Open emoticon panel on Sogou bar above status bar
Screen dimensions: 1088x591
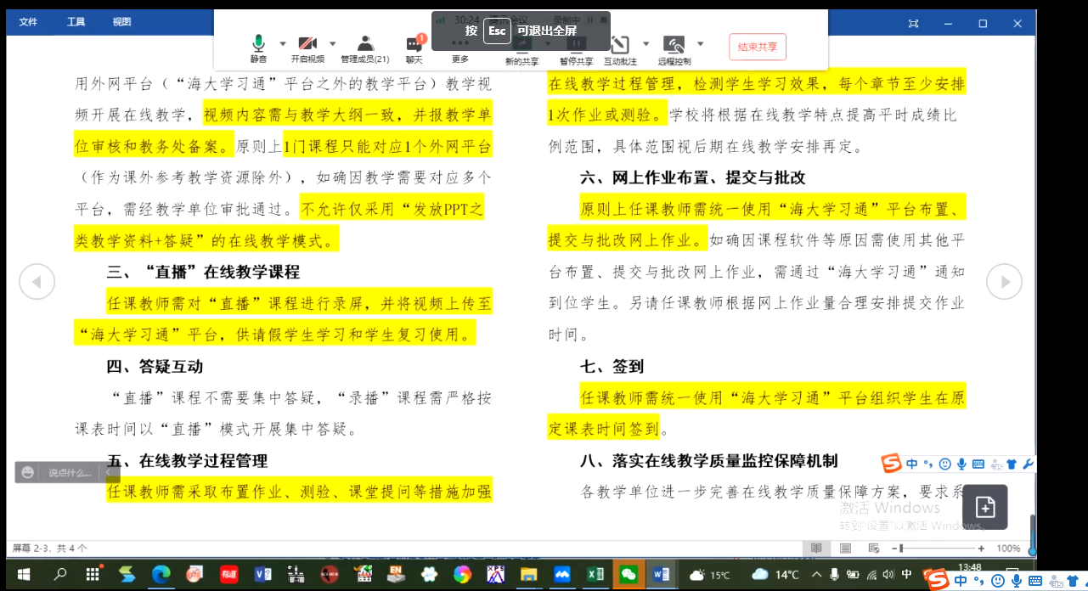[944, 464]
